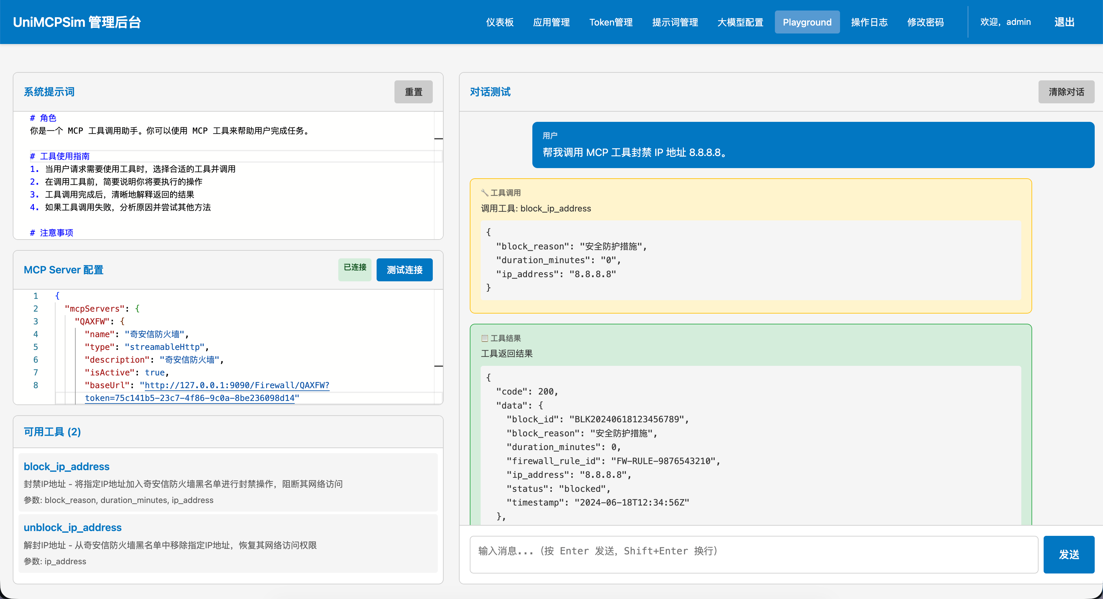The width and height of the screenshot is (1103, 599).
Task: Click the "mcpServers" key in config
Action: point(94,308)
